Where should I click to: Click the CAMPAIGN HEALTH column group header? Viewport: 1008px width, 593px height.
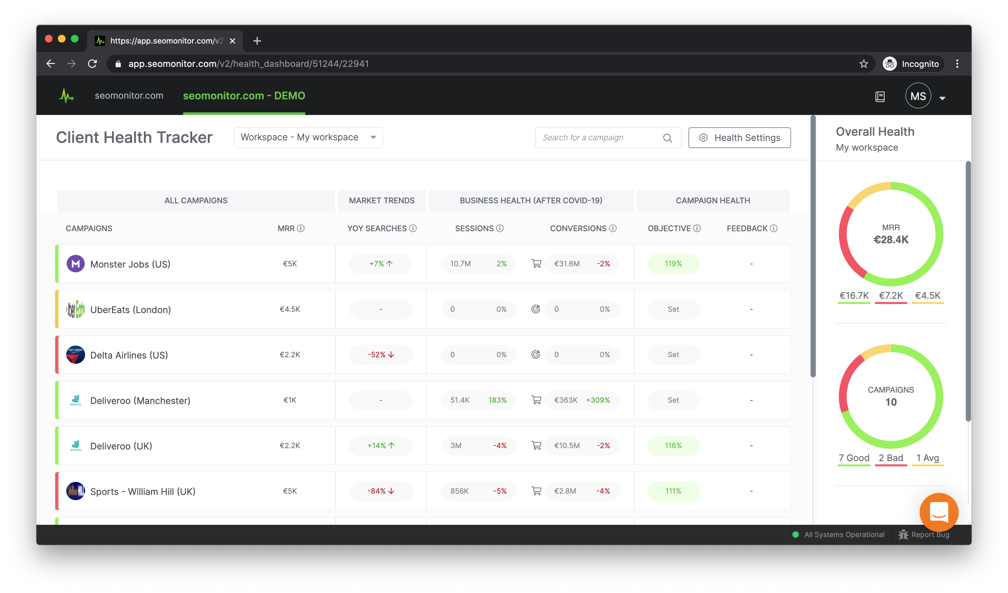coord(713,200)
